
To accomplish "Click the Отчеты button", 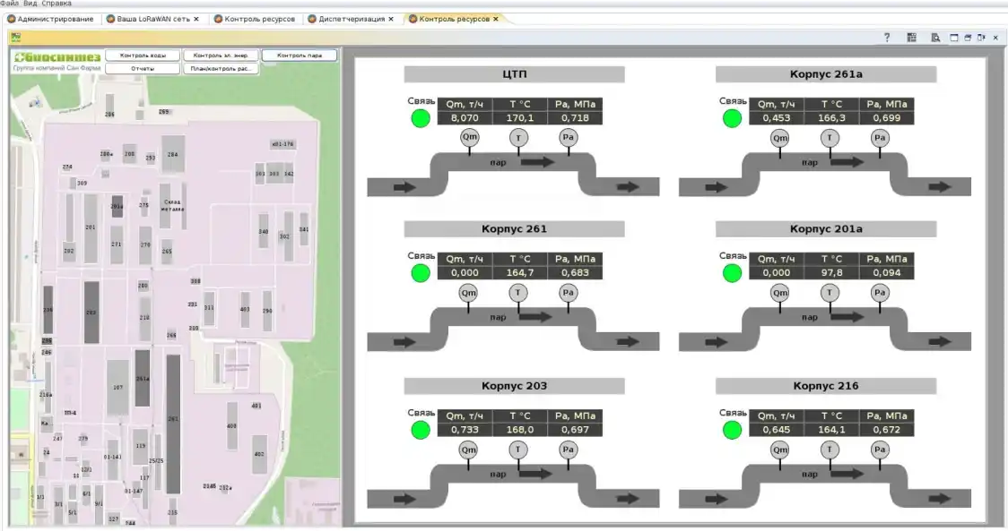I will (x=143, y=68).
